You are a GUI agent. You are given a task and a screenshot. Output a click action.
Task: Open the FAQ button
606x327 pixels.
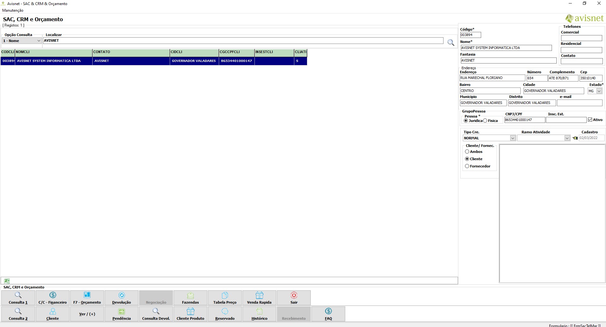[x=328, y=314]
